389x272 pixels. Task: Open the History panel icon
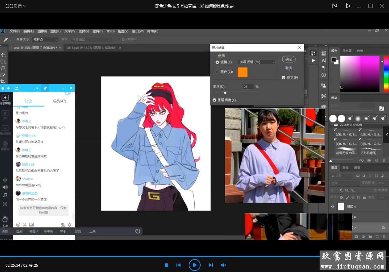click(x=313, y=53)
